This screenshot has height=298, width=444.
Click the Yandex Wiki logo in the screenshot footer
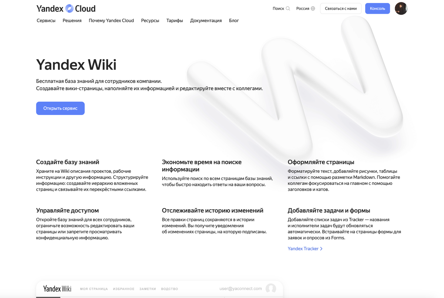coord(57,289)
